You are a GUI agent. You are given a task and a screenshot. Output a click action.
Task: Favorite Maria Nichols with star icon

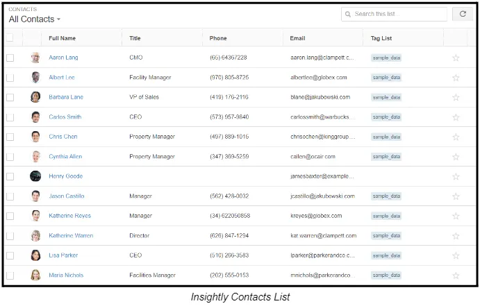[456, 275]
